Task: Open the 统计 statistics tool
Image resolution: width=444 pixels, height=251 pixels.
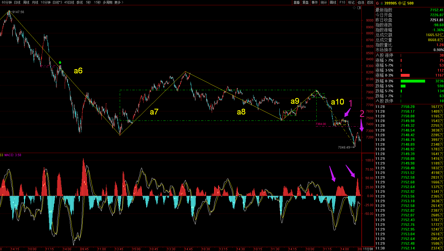Action: [x=324, y=2]
